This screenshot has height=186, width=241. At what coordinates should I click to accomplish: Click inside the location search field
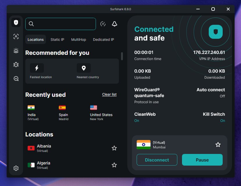tap(60, 24)
